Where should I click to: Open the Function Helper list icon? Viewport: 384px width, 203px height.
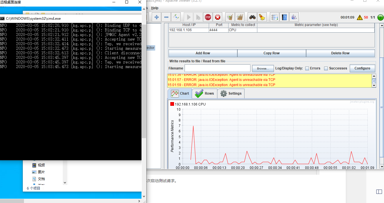[x=274, y=17]
